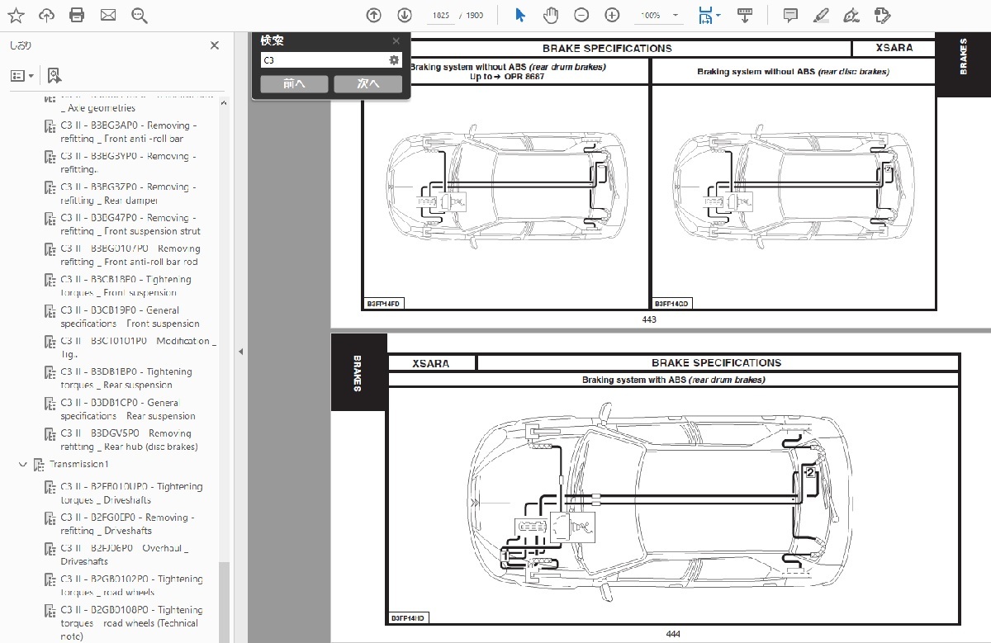This screenshot has height=643, width=991.
Task: Collapse the Transmission1 bookmark group
Action: [x=23, y=465]
